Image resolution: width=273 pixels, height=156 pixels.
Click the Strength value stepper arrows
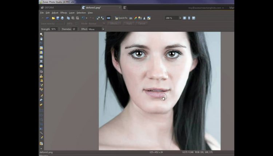click(59, 29)
